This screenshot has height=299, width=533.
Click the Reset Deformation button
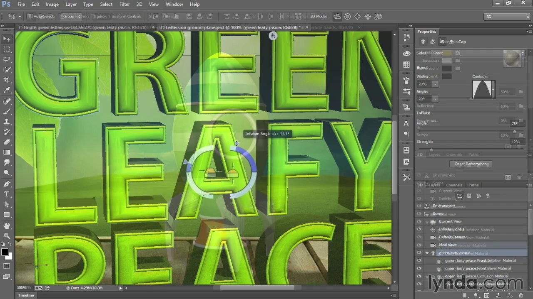(x=471, y=164)
